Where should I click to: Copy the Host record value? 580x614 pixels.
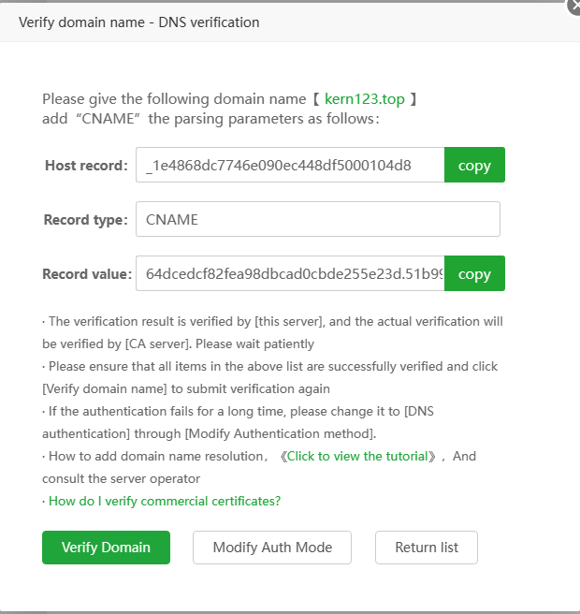pyautogui.click(x=474, y=165)
